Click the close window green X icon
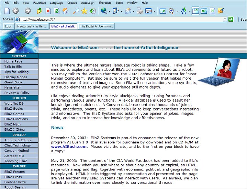The width and height of the screenshot is (247, 189). (x=195, y=11)
